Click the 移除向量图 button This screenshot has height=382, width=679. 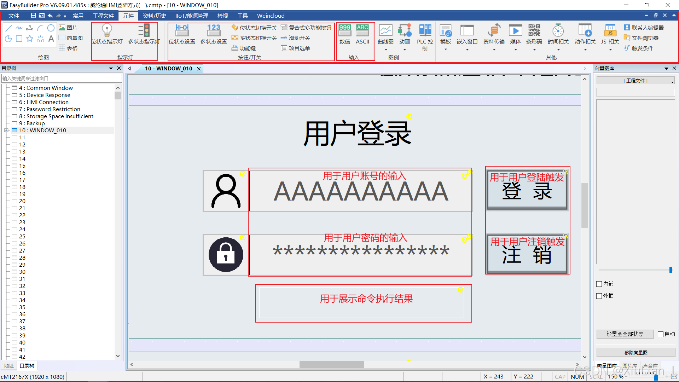(x=636, y=353)
